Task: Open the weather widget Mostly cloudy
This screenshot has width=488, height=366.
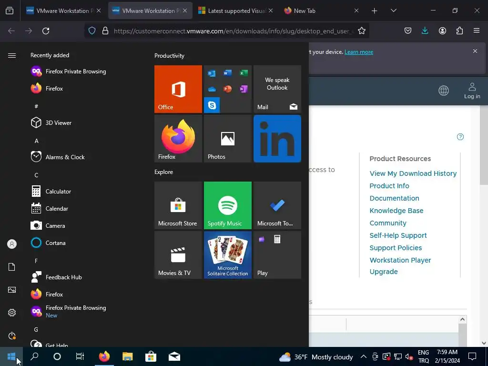Action: click(x=316, y=356)
